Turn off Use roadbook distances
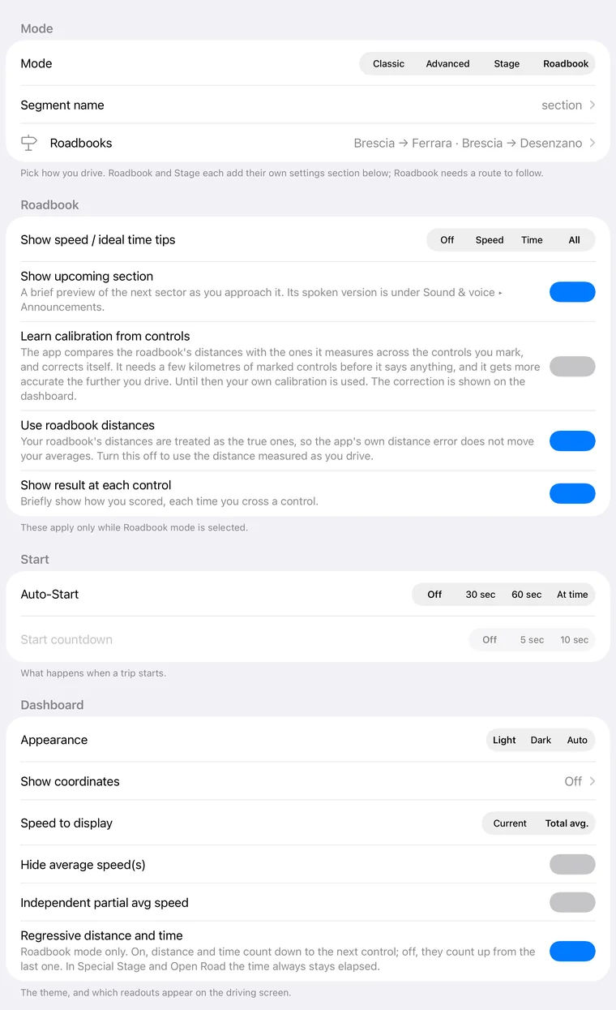This screenshot has height=1010, width=616. [572, 441]
